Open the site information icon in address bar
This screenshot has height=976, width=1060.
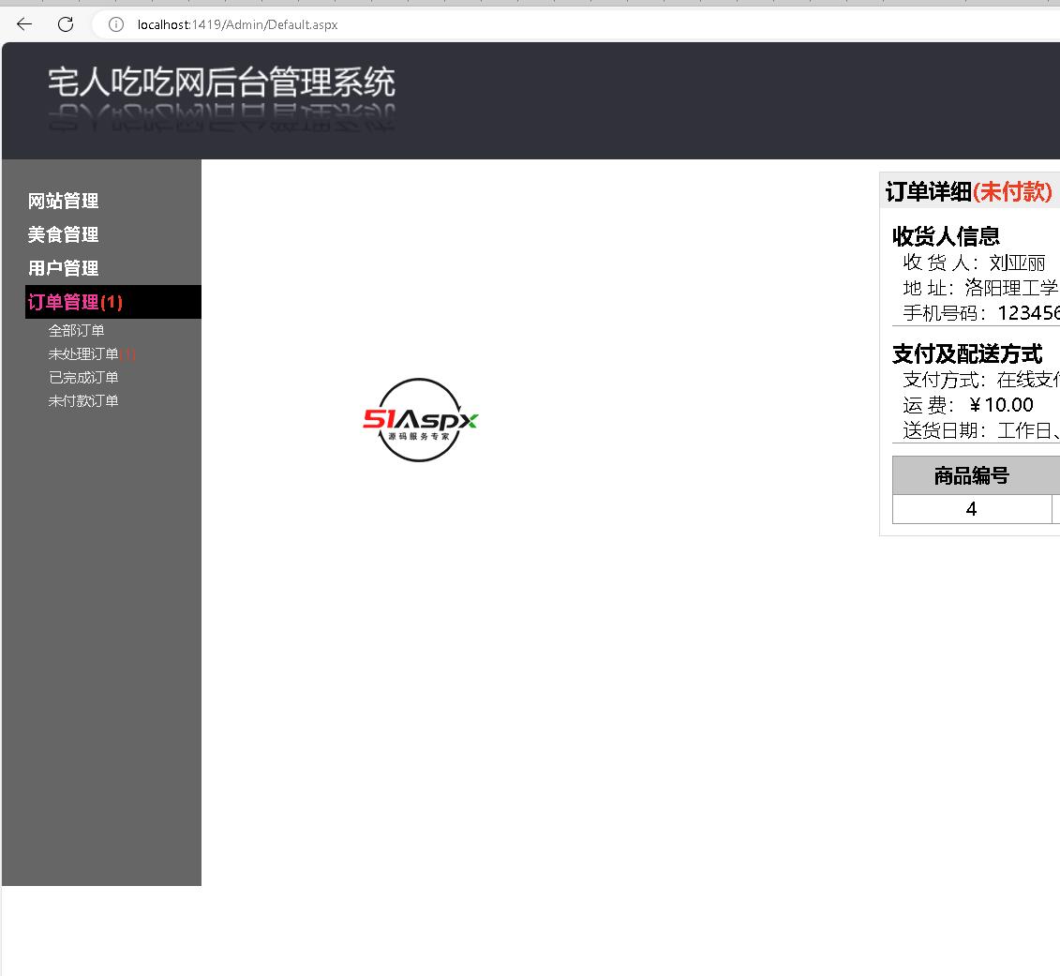[x=116, y=24]
